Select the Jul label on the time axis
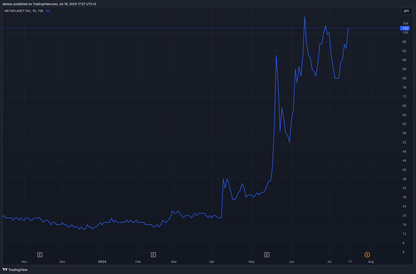The height and width of the screenshot is (274, 416). click(329, 262)
